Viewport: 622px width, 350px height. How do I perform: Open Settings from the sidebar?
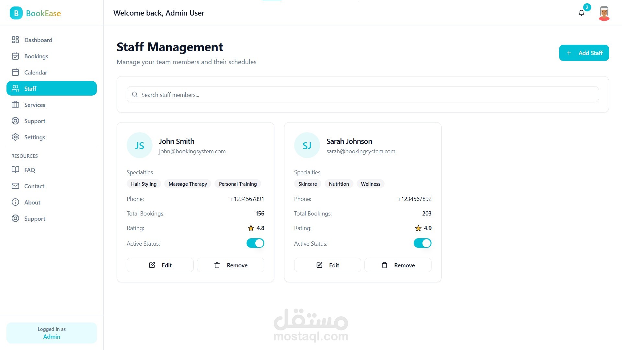35,137
